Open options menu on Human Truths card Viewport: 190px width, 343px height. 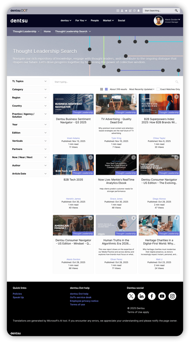point(133,218)
